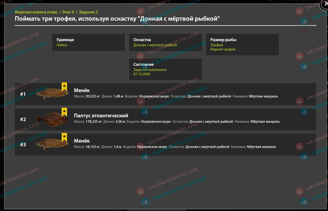Open the Менёк fish image in row #3

pos(52,144)
